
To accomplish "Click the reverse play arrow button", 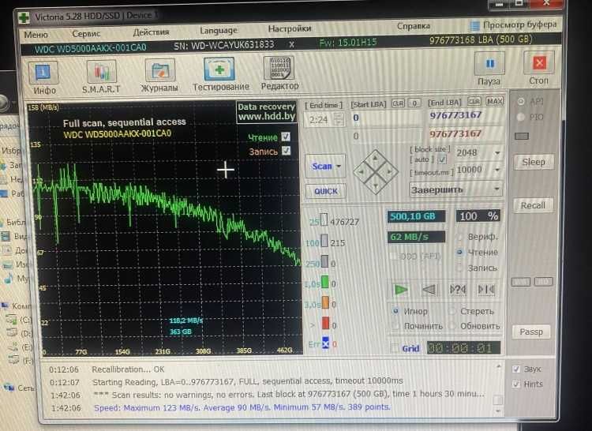I will [429, 290].
